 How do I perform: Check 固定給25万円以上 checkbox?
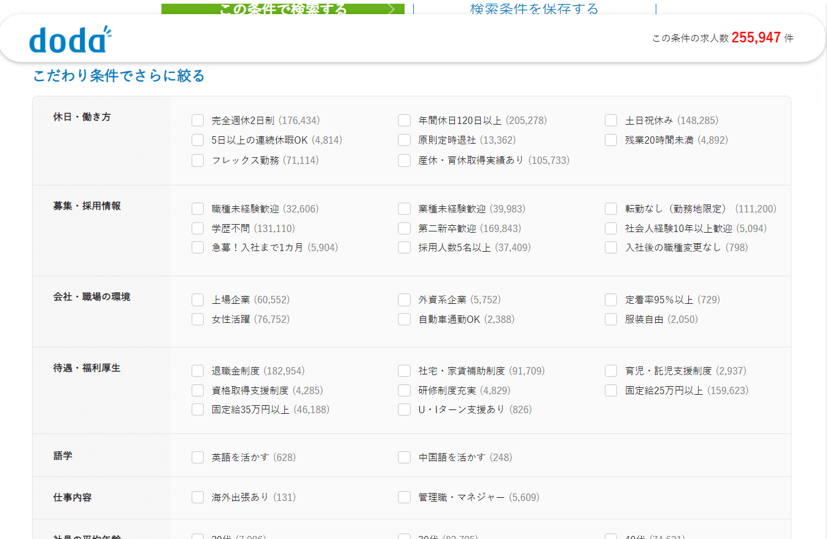611,390
